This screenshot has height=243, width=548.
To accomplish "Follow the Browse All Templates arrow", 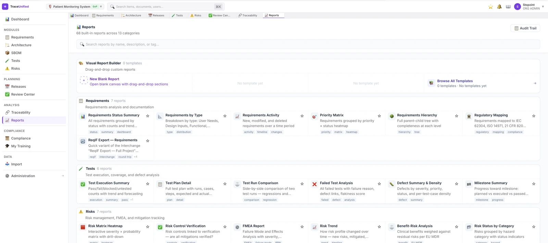I will point(535,83).
